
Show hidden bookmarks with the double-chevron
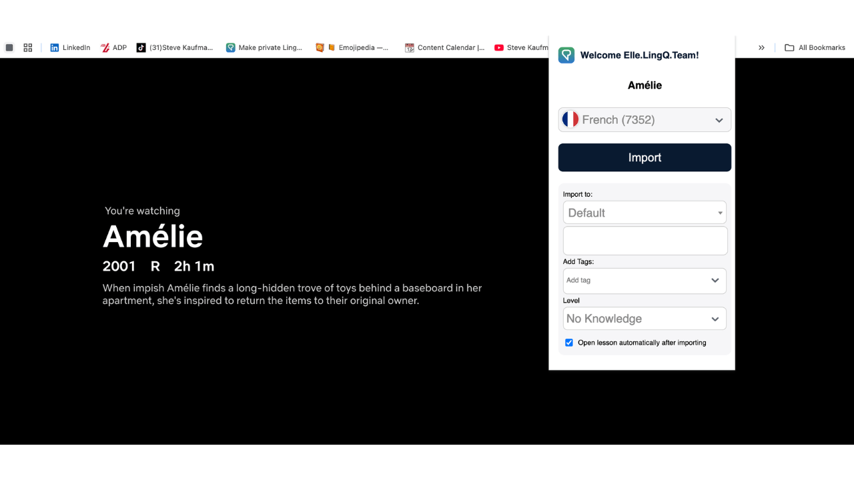[x=761, y=47]
